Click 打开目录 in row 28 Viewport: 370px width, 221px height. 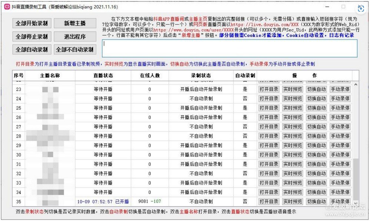(269, 136)
